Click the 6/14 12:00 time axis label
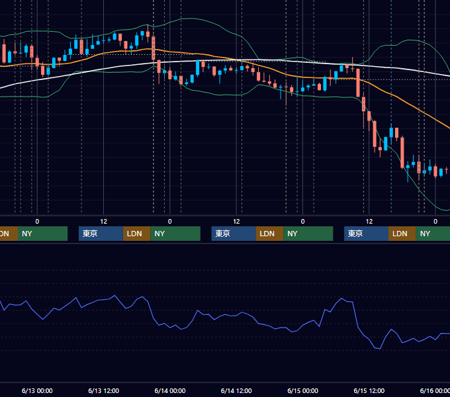This screenshot has height=397, width=450. pyautogui.click(x=236, y=390)
